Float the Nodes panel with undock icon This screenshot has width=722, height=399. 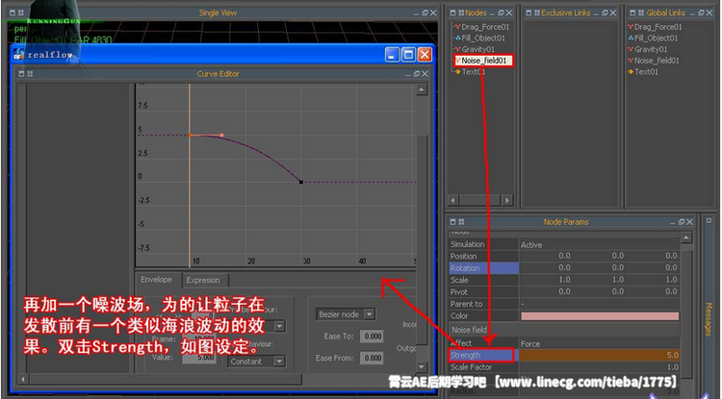point(501,12)
